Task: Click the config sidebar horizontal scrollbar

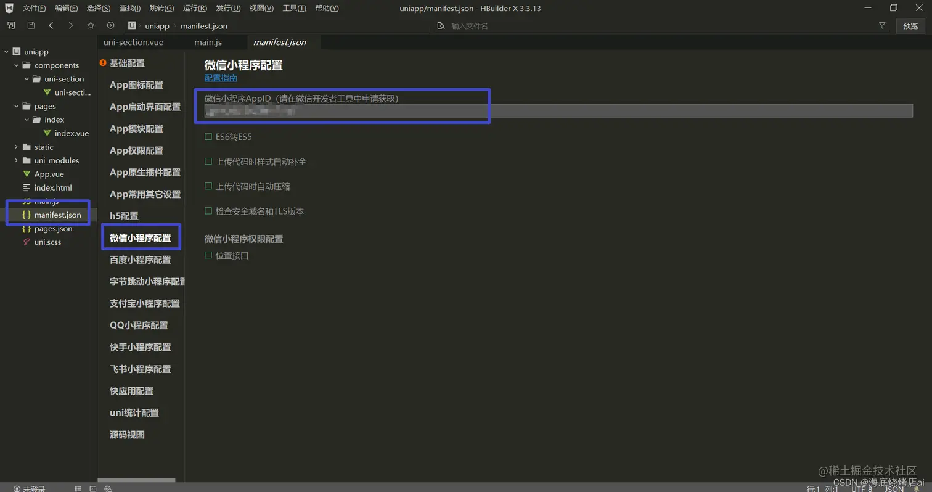Action: pyautogui.click(x=136, y=480)
